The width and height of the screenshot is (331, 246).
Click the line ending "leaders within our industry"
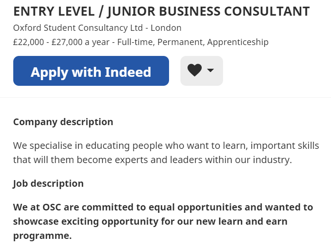point(152,160)
